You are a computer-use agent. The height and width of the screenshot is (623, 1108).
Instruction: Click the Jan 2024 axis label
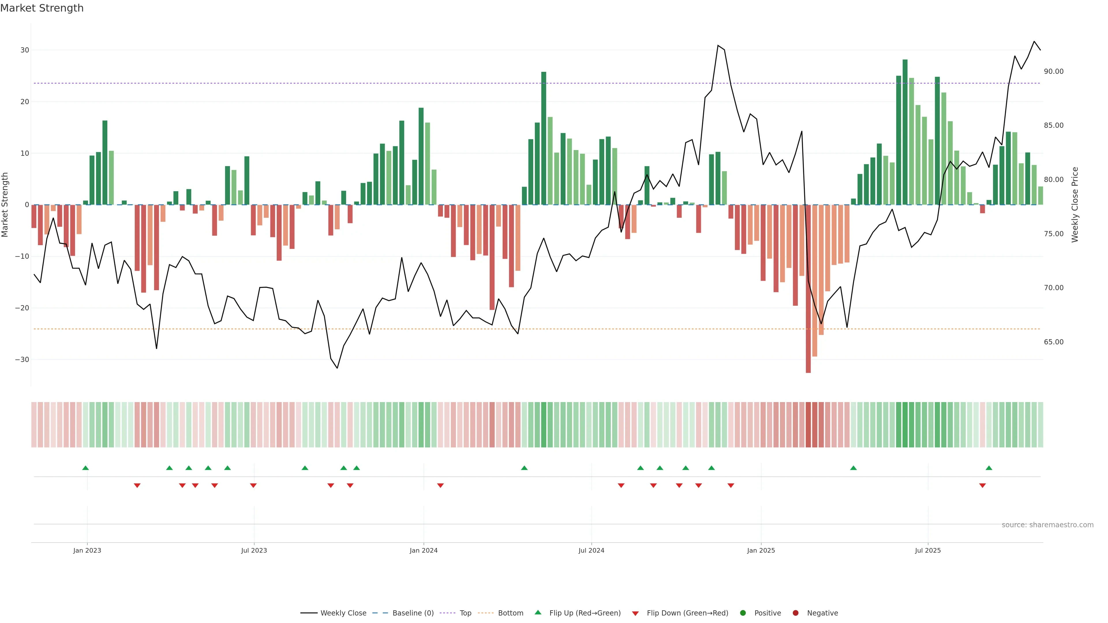(x=423, y=550)
